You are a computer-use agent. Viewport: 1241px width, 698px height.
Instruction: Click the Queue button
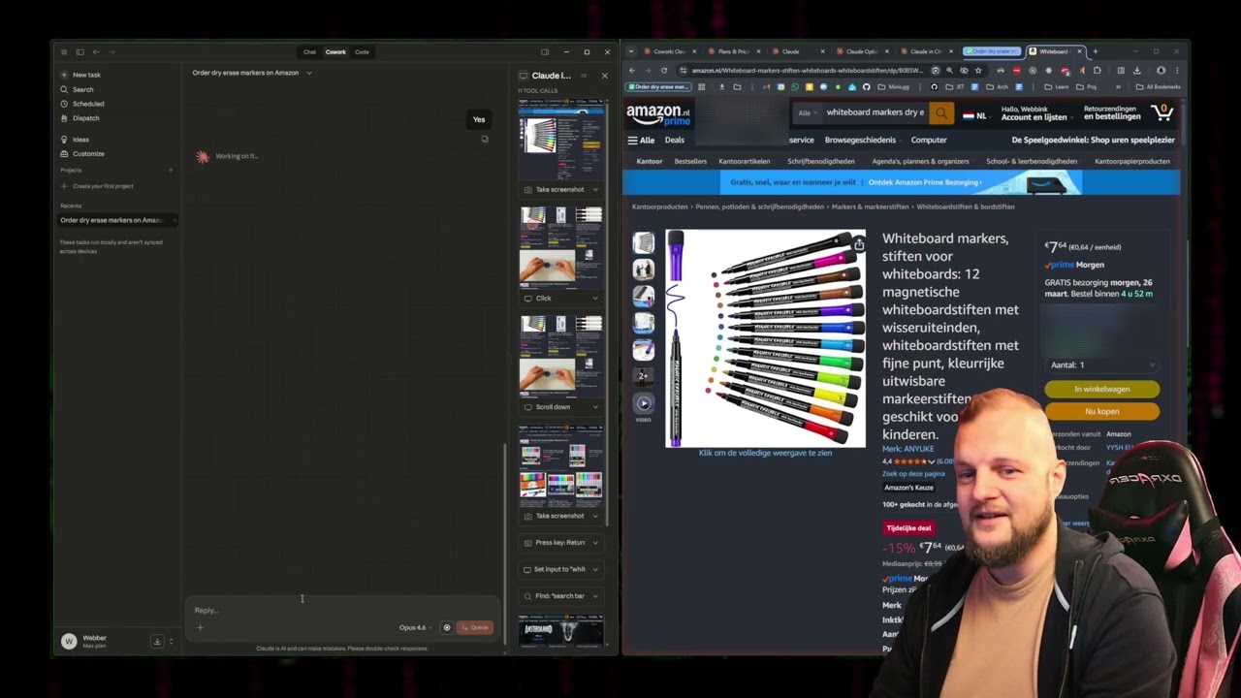tap(475, 627)
